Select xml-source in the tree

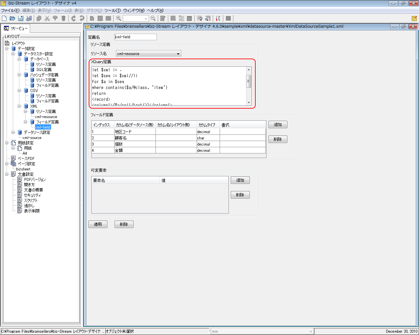(32, 138)
